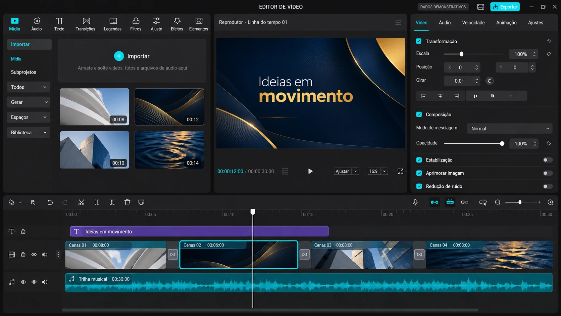This screenshot has width=561, height=316.
Task: Switch to the Áudio properties tab
Action: pos(445,22)
